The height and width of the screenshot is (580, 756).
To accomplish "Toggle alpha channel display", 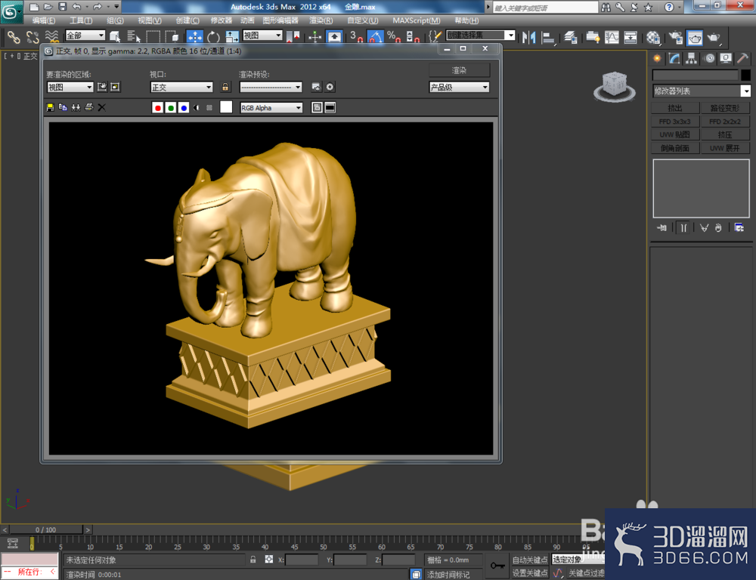I will tap(197, 107).
